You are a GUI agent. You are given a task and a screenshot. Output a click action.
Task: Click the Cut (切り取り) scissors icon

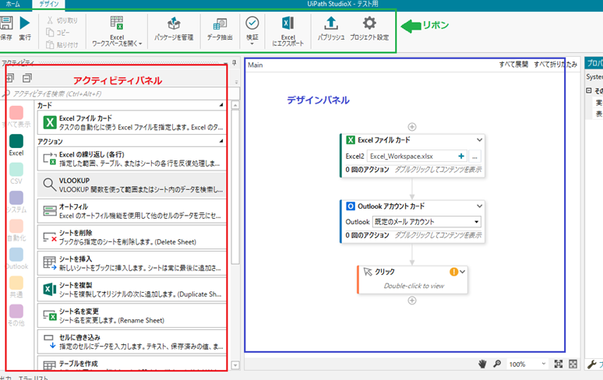(x=50, y=20)
